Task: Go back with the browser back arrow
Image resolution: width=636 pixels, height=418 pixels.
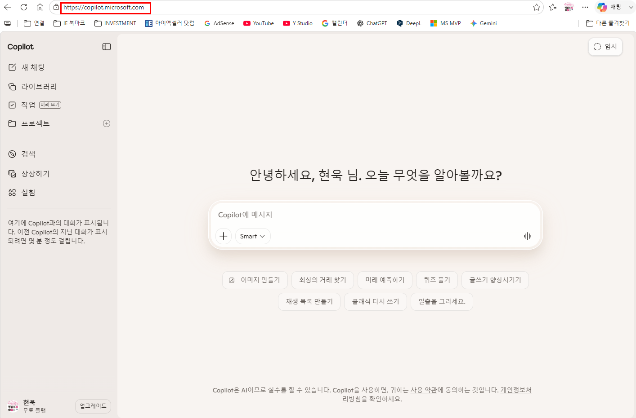Action: [x=8, y=7]
